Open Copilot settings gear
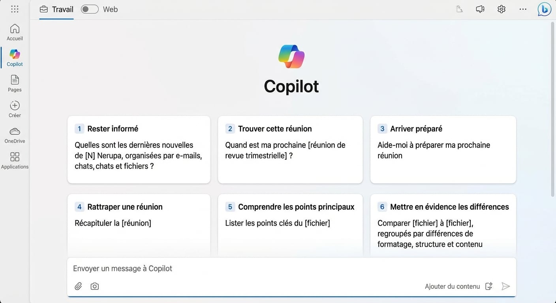The height and width of the screenshot is (303, 556). (x=501, y=9)
